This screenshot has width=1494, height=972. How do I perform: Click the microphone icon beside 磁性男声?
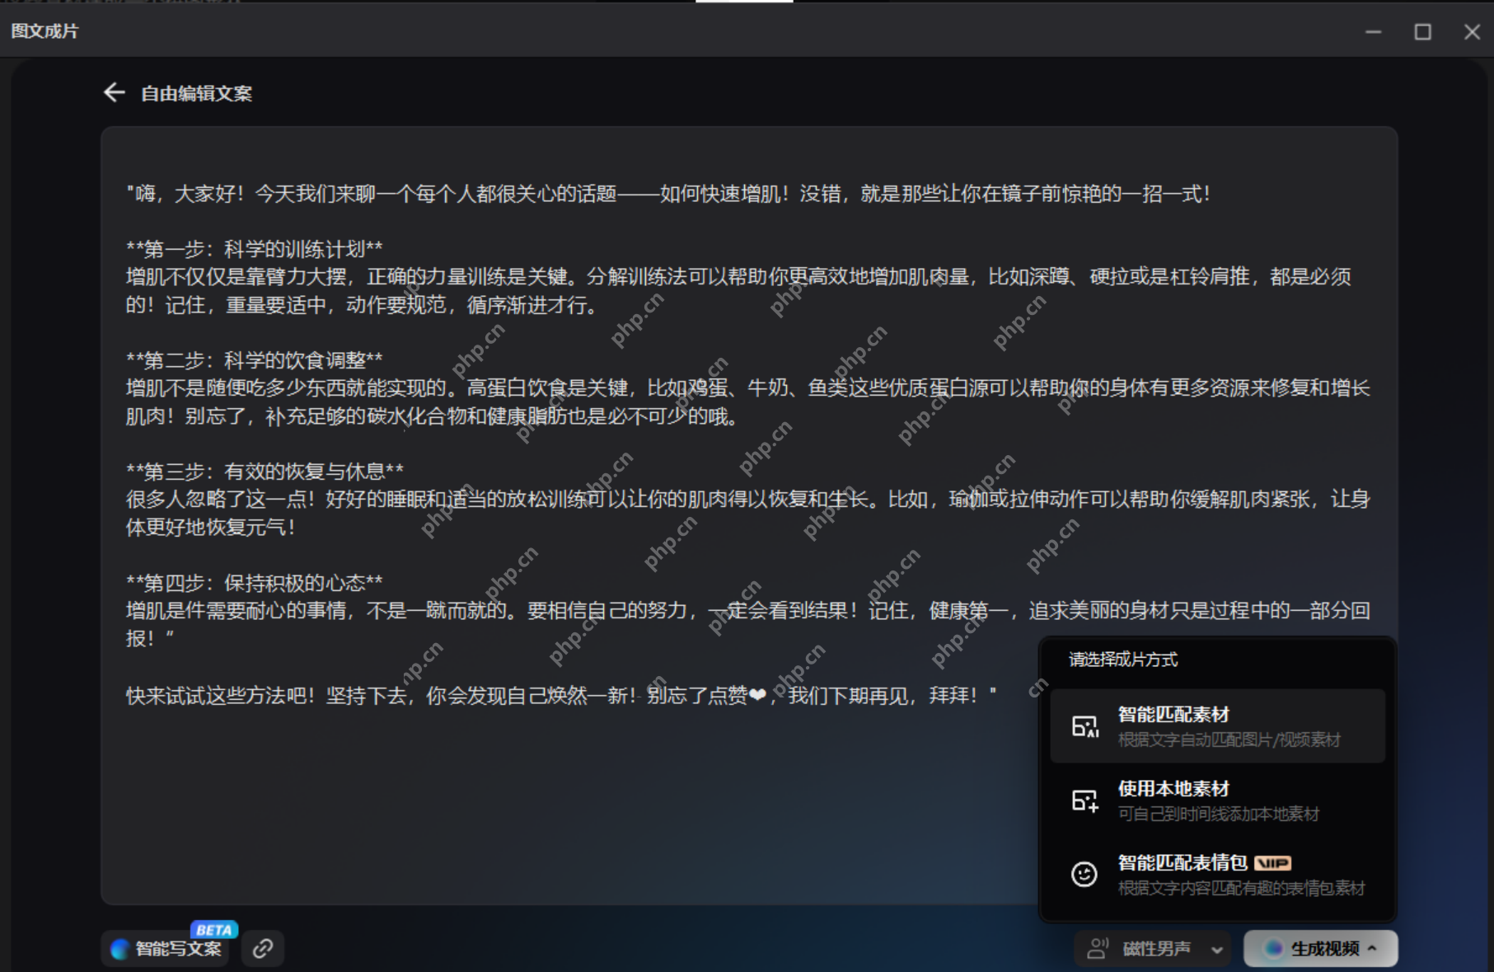click(1098, 948)
